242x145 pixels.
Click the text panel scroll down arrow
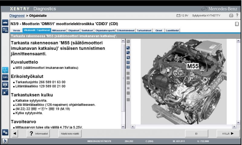pyautogui.click(x=123, y=126)
